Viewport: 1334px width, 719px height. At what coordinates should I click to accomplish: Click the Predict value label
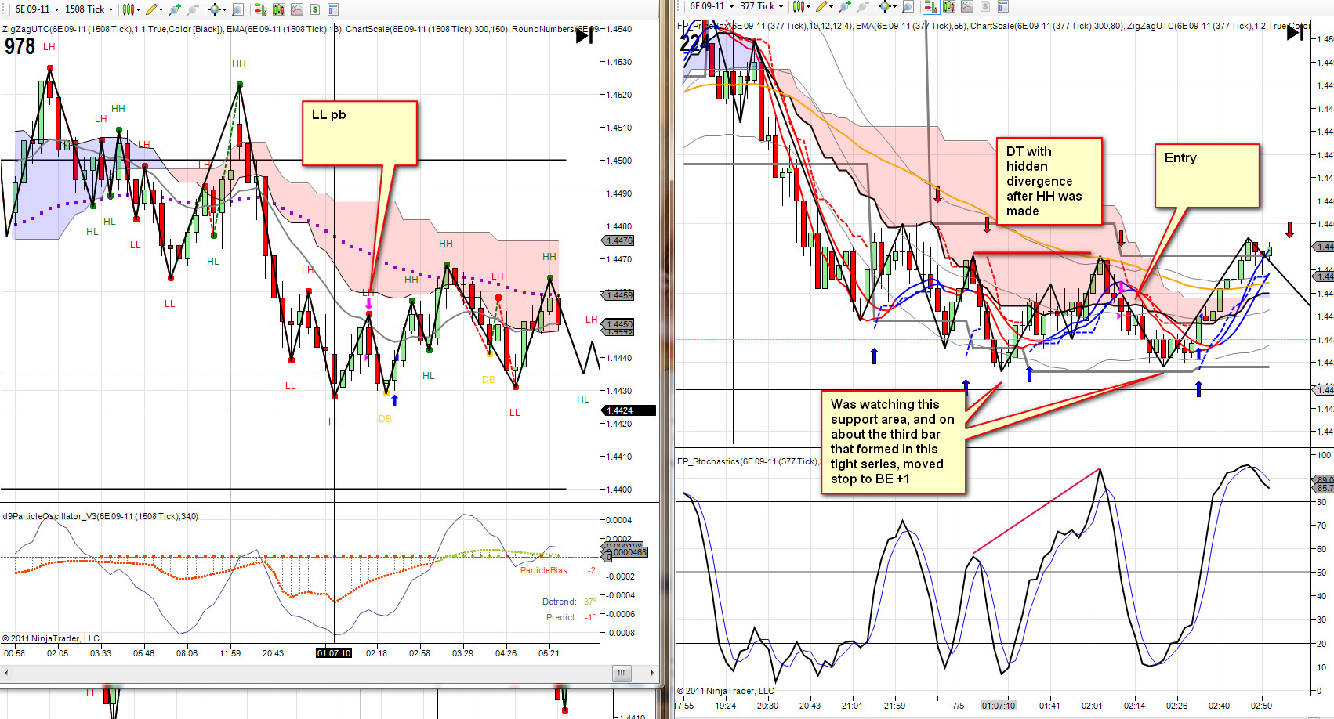571,617
